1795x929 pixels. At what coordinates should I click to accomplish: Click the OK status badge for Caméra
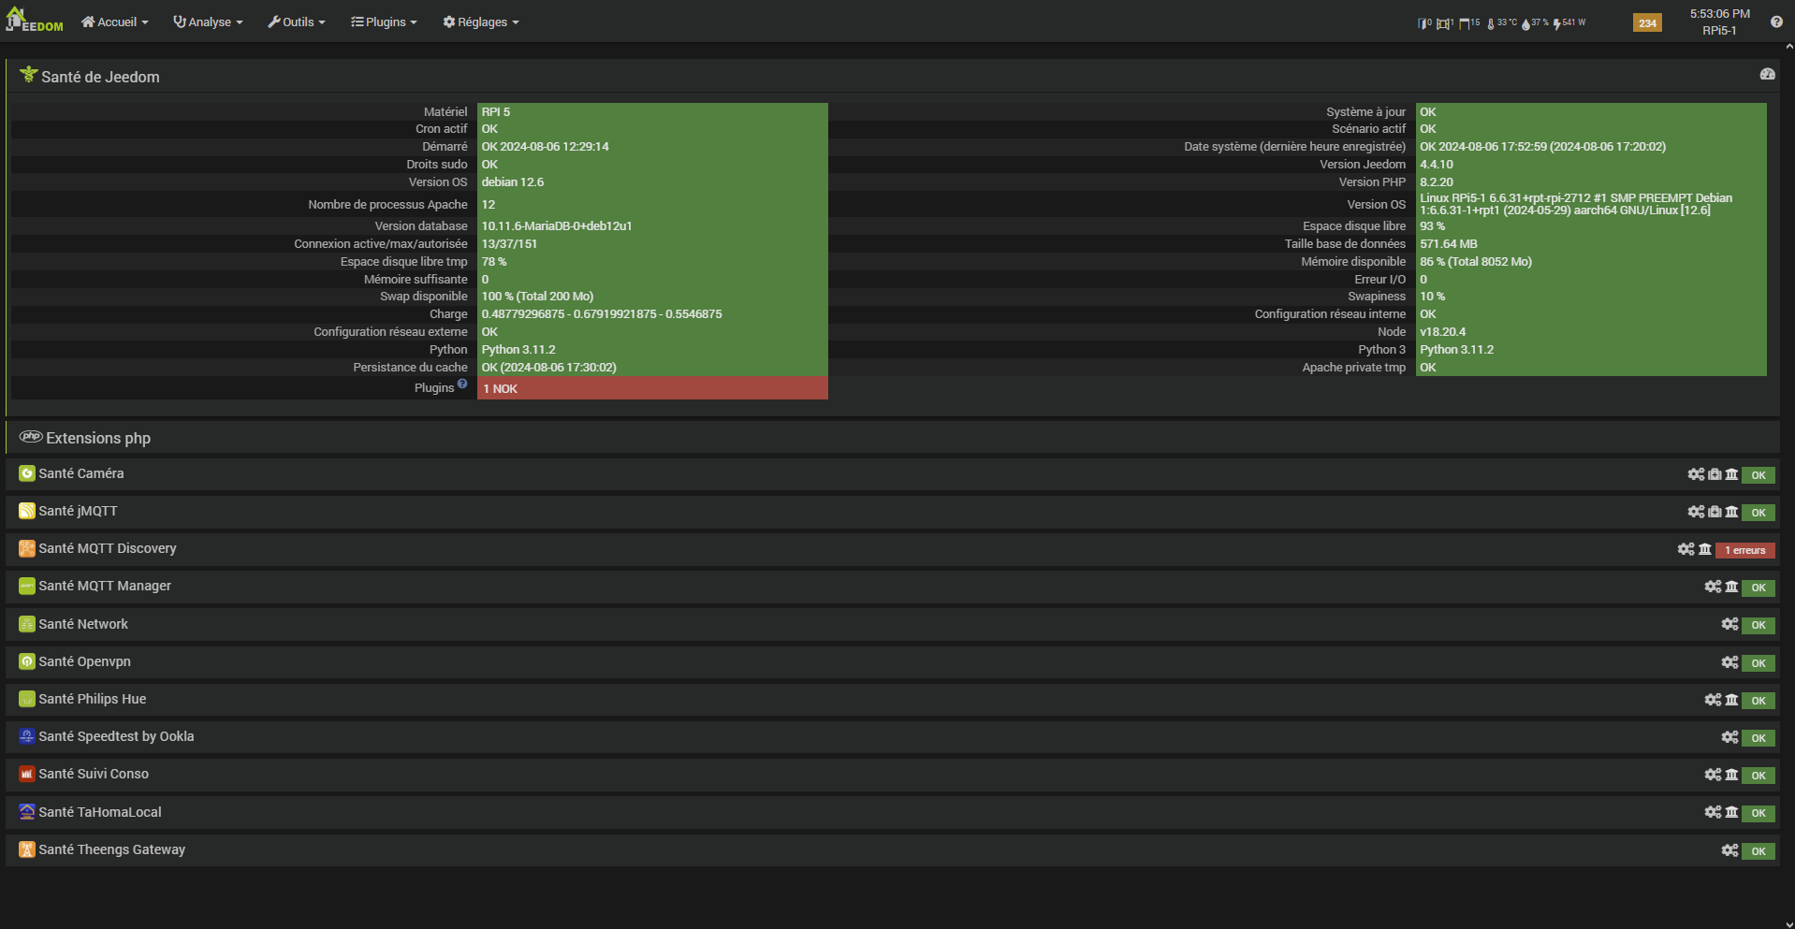click(x=1759, y=475)
